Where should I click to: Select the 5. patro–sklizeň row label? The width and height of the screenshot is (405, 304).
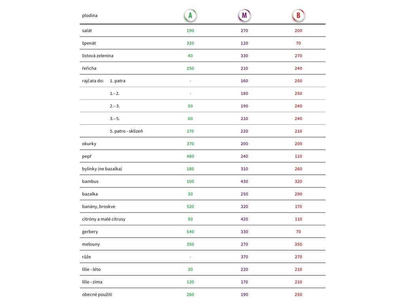(x=126, y=131)
